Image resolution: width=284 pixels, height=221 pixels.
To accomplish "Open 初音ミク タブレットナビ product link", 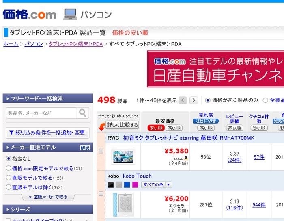I will (189, 138).
